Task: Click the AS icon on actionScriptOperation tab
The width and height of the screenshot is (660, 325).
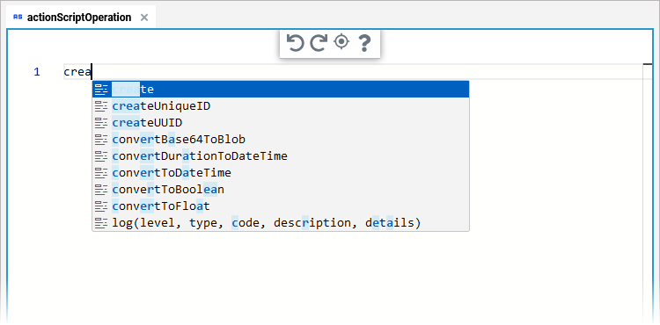Action: [18, 18]
